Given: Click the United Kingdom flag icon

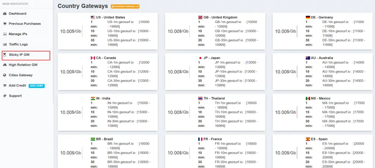Looking at the screenshot, I should tap(200, 18).
